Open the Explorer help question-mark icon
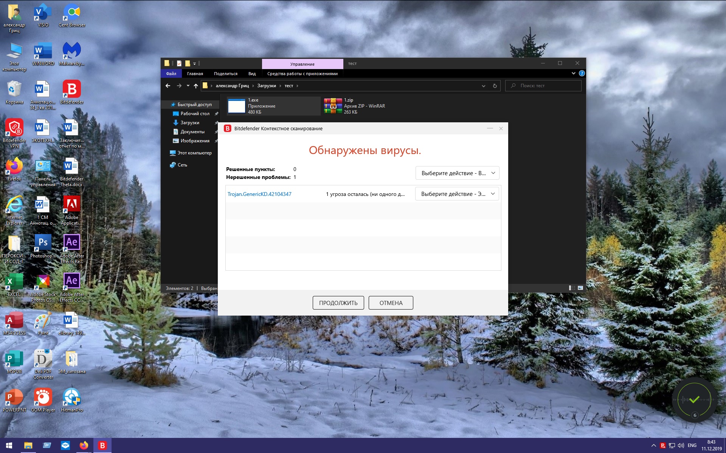 point(582,74)
